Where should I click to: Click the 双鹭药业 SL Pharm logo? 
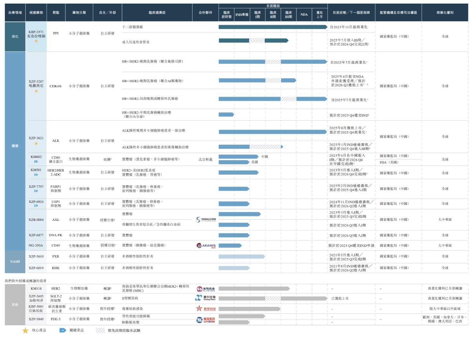[x=206, y=289]
